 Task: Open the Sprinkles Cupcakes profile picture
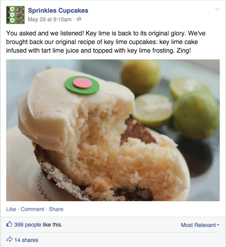15,15
